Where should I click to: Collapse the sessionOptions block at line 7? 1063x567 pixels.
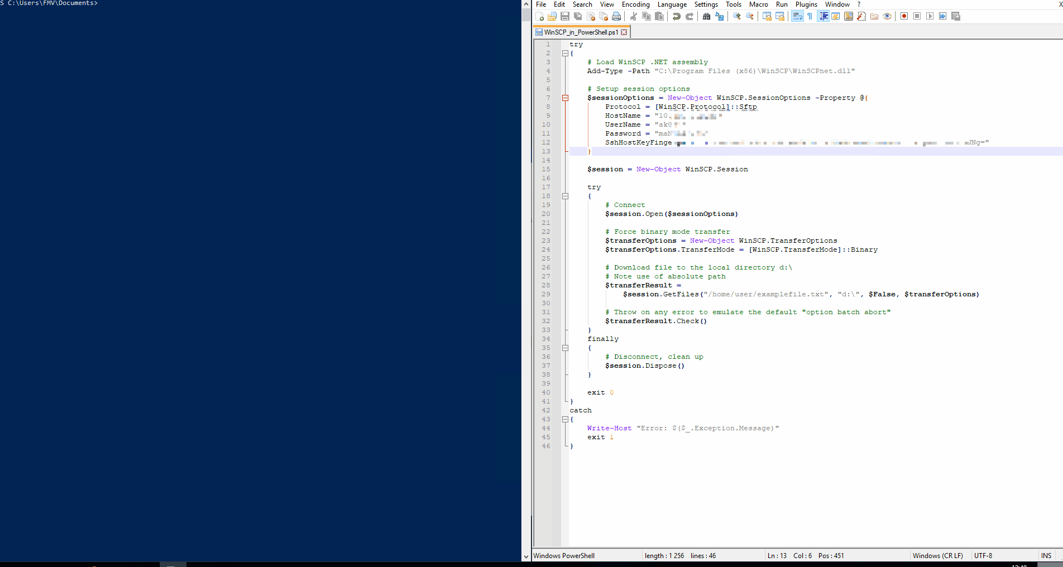click(x=565, y=98)
